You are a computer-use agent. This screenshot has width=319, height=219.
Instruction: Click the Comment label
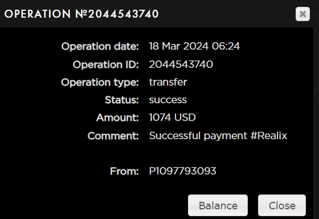113,136
